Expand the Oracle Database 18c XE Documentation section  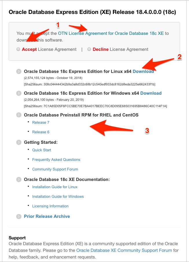pyautogui.click(x=19, y=179)
